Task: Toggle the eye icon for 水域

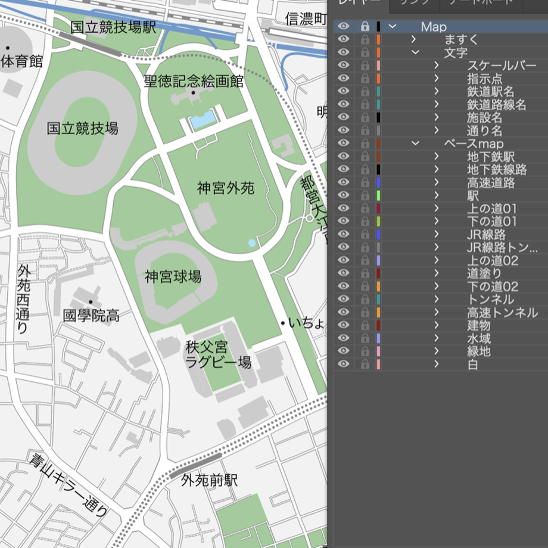Action: click(344, 338)
